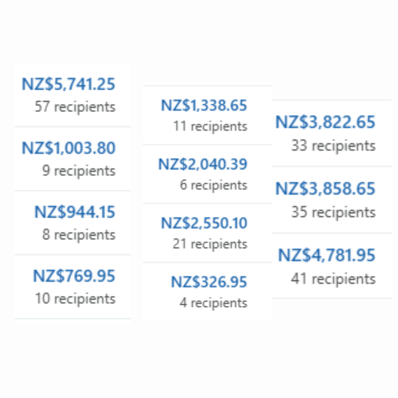
Task: Click the NZ$1,003.80 amount link
Action: (x=69, y=148)
